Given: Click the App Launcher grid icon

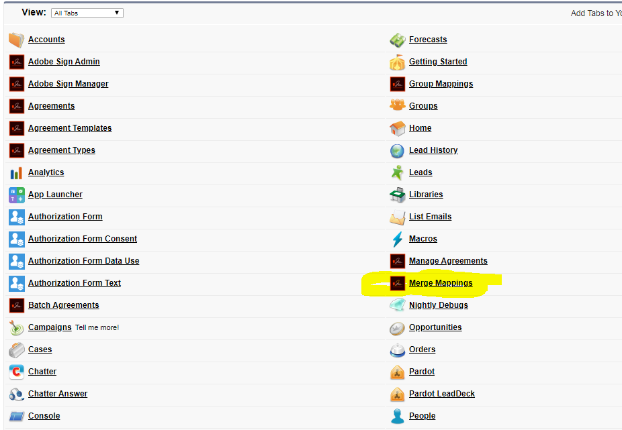Looking at the screenshot, I should click(x=17, y=195).
